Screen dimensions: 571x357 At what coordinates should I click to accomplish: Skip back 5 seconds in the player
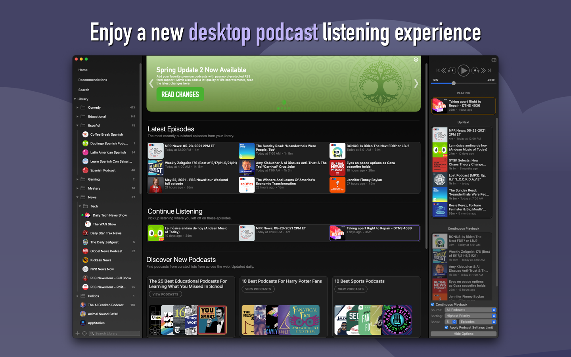452,70
